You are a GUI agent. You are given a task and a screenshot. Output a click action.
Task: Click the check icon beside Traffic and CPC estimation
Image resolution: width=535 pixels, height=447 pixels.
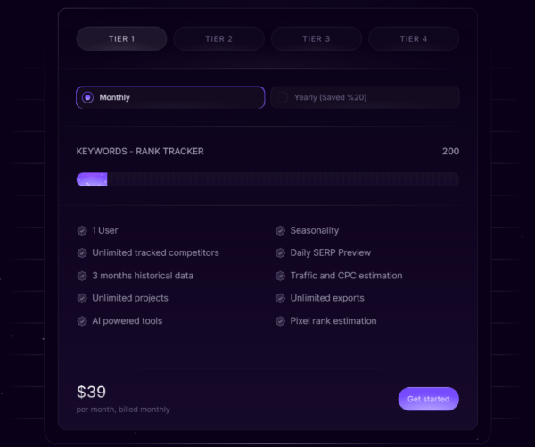click(281, 276)
